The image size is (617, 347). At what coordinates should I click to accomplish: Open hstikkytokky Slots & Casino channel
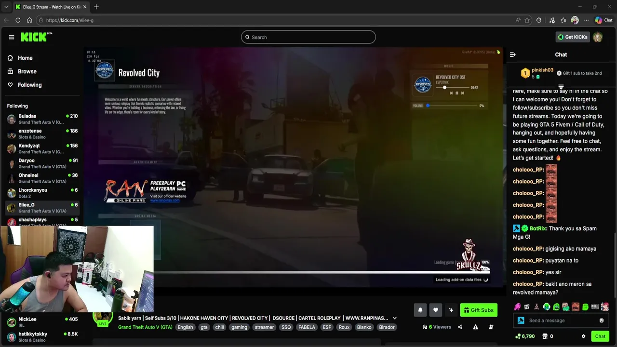tap(42, 337)
